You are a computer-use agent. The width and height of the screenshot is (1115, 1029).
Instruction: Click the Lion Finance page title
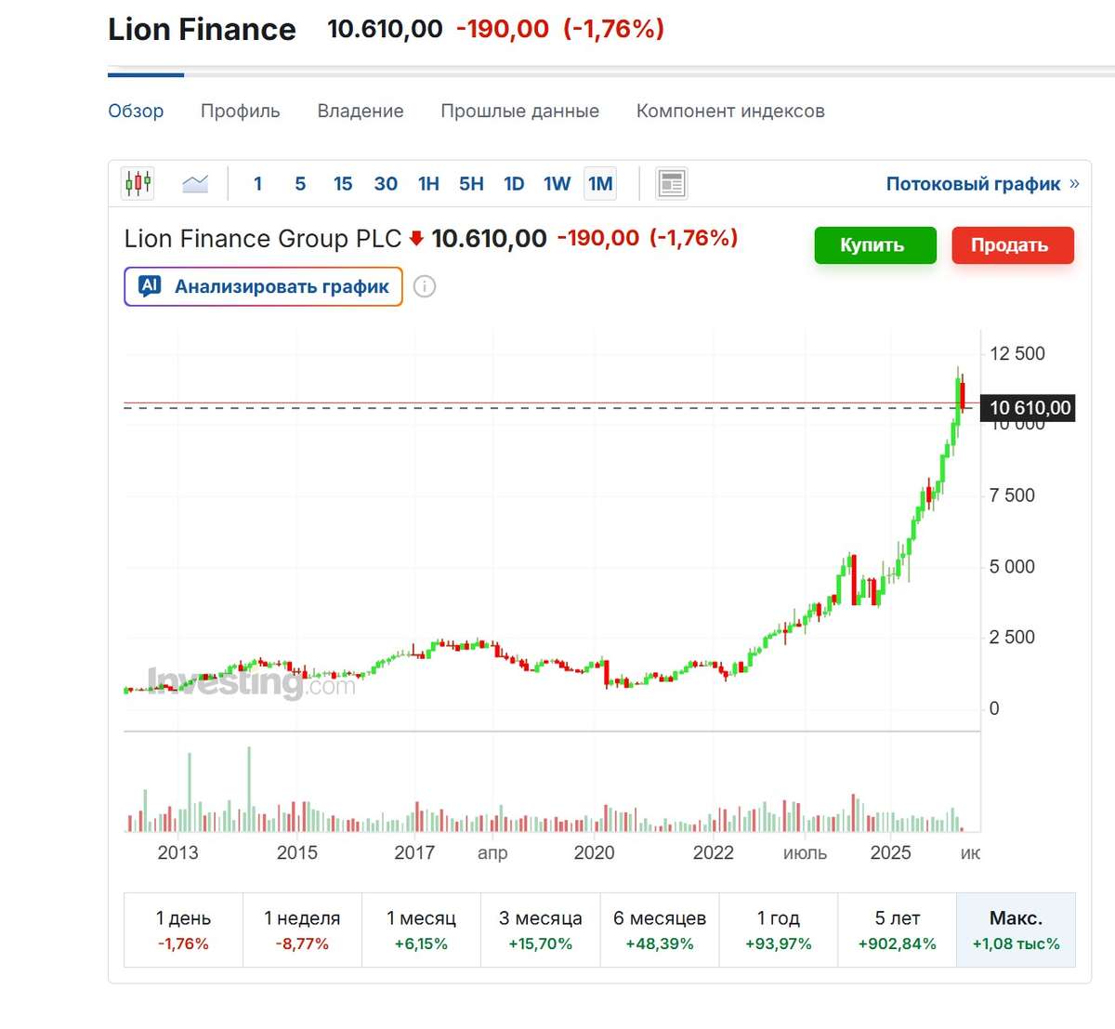coord(202,29)
